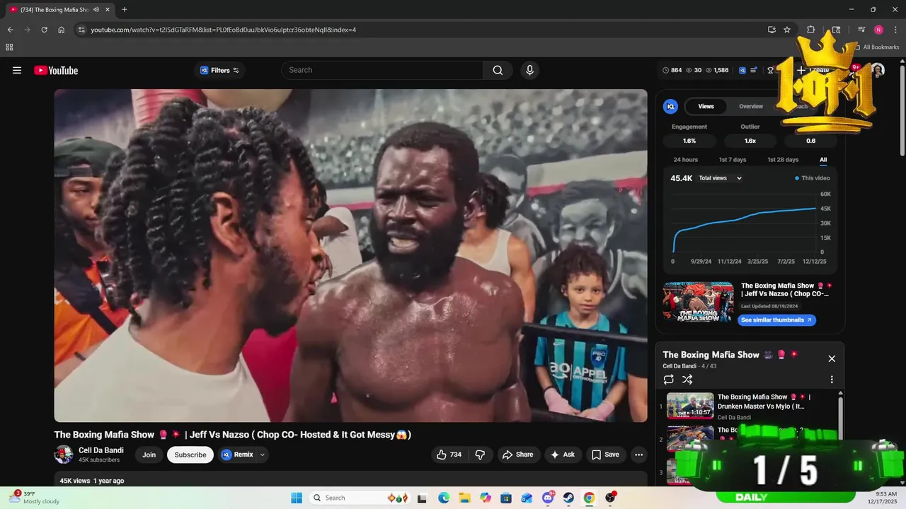The width and height of the screenshot is (906, 509).
Task: Open a new browser tab
Action: pos(125,9)
